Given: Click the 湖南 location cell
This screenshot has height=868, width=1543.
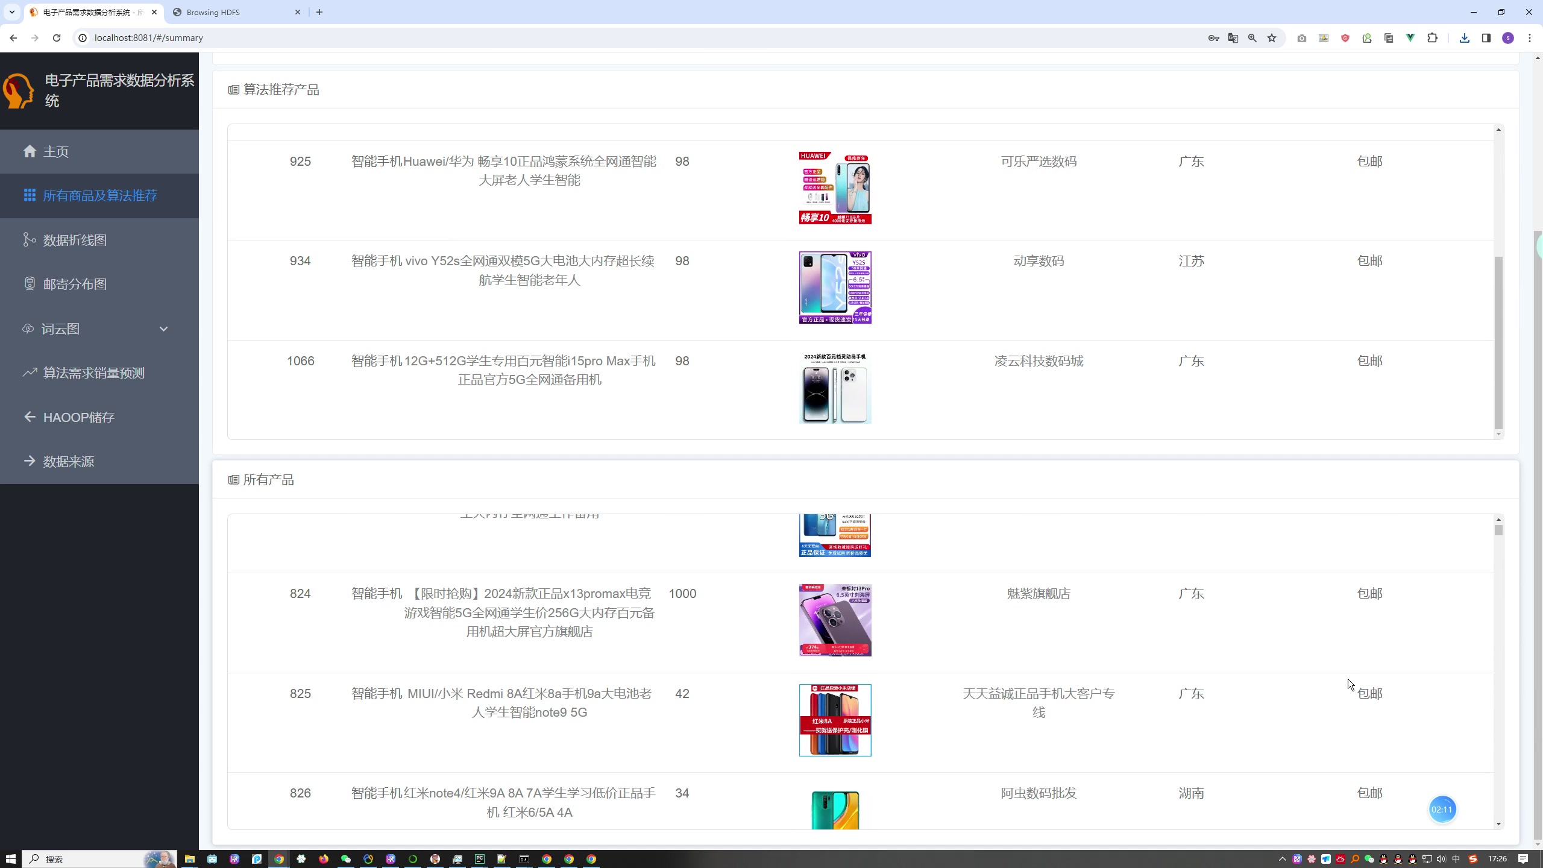Looking at the screenshot, I should coord(1191,793).
